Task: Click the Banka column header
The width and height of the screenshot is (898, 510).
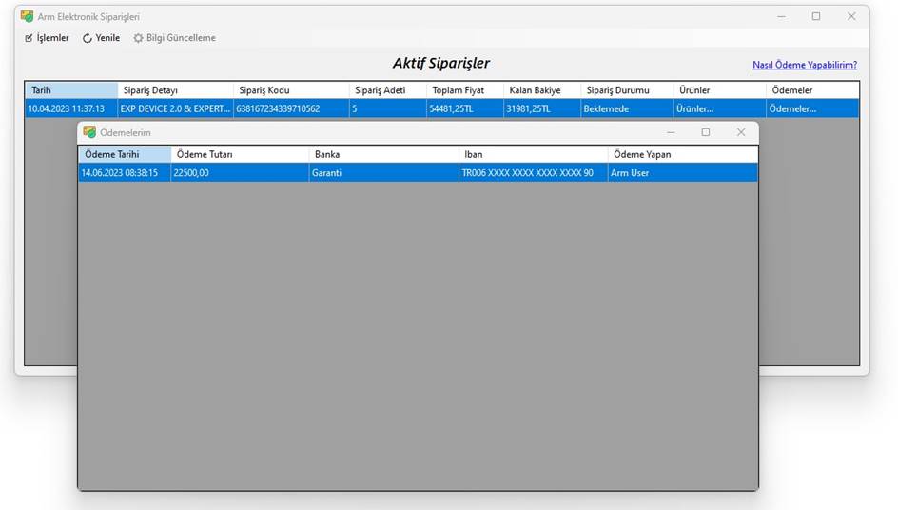Action: (x=383, y=154)
